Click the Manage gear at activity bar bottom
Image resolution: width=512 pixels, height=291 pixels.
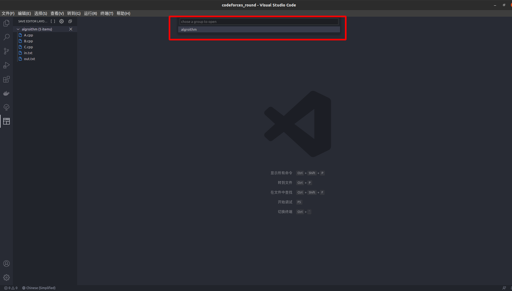click(6, 277)
